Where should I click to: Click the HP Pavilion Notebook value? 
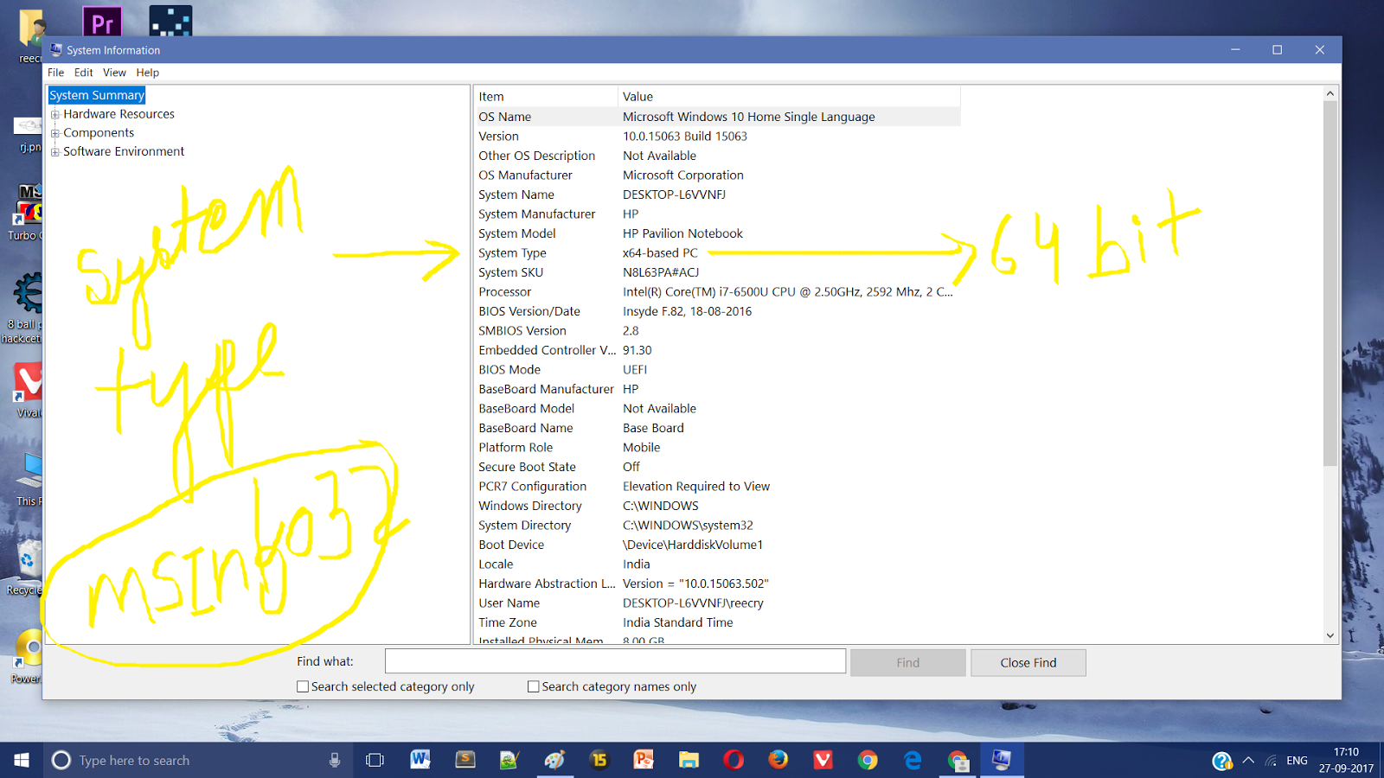pos(682,233)
